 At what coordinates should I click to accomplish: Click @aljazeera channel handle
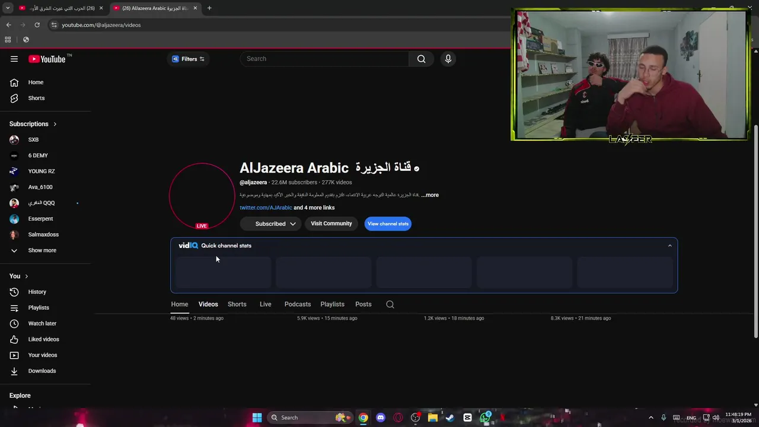coord(253,183)
